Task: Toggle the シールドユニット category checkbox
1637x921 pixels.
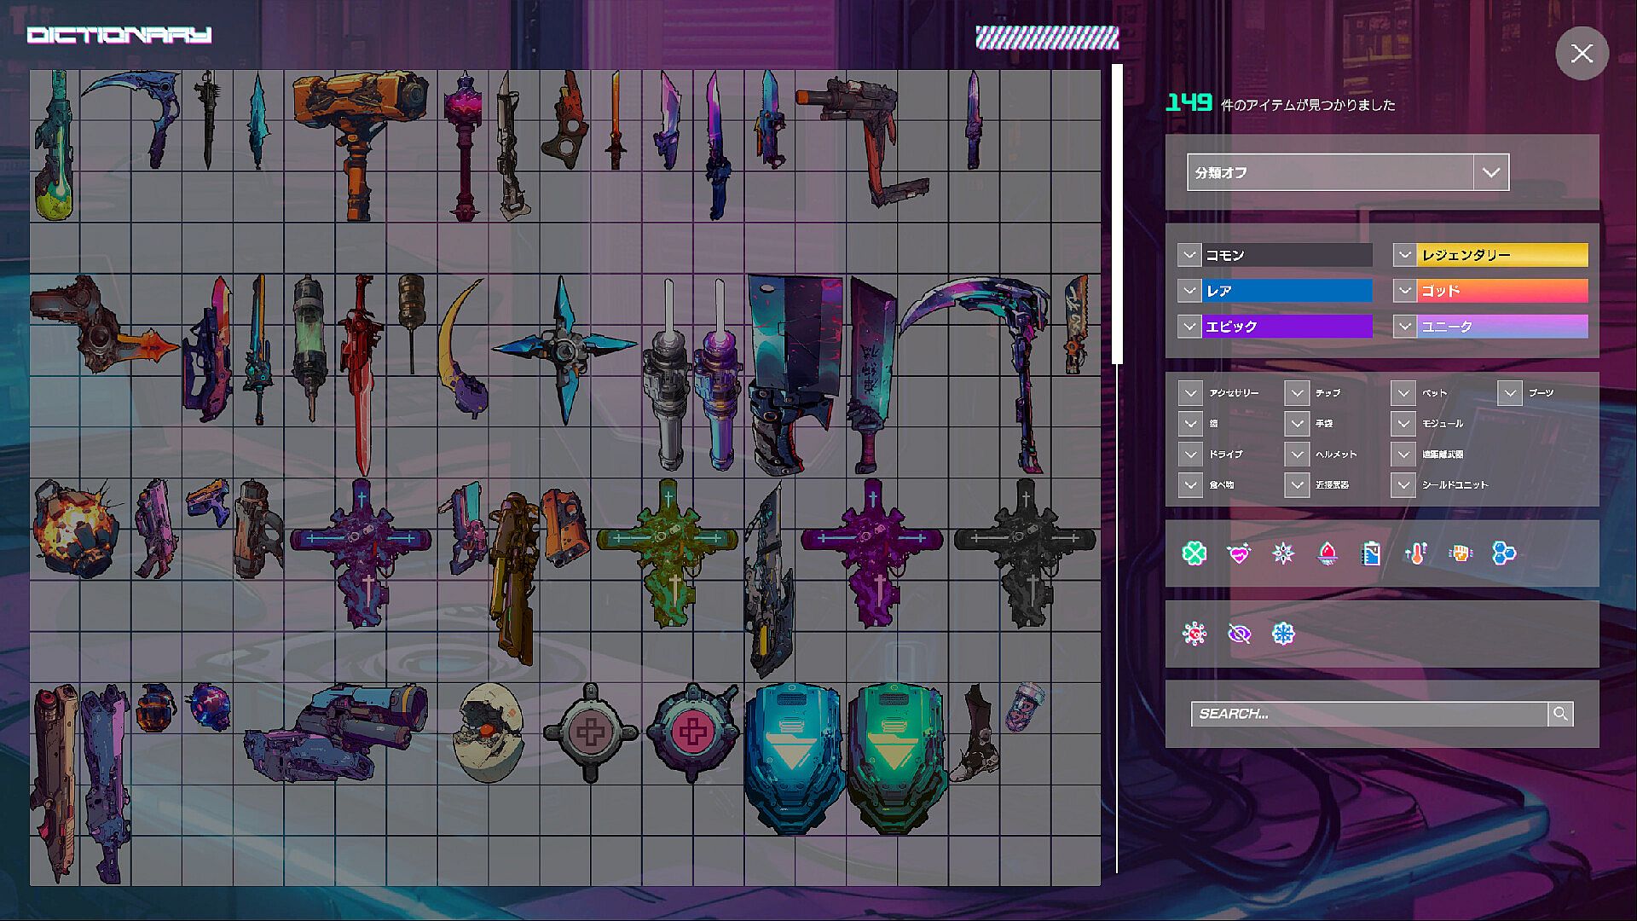Action: [1403, 485]
